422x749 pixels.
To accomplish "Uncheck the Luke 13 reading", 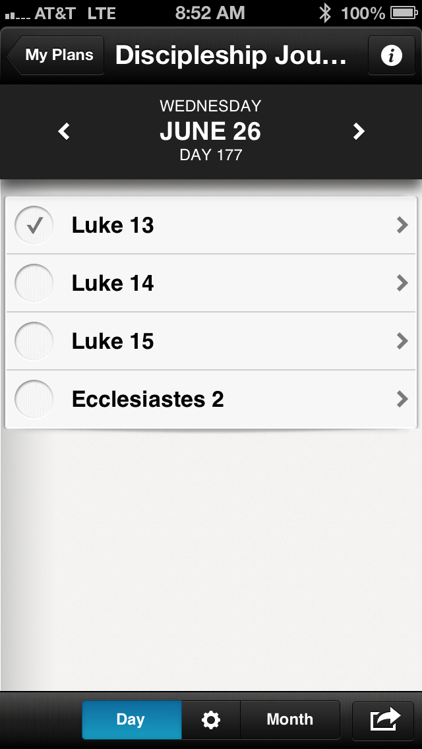I will click(34, 225).
